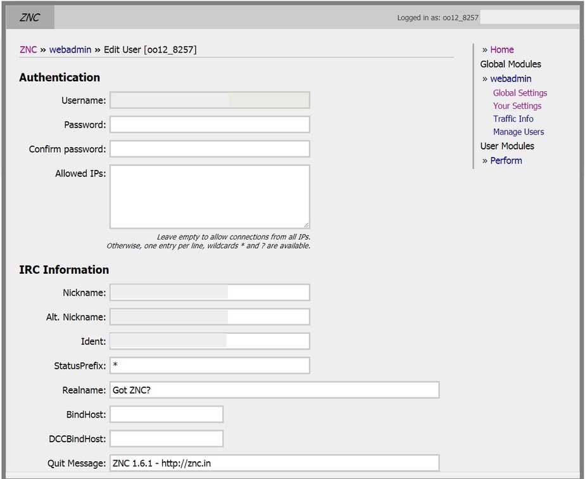The width and height of the screenshot is (585, 479).
Task: Click webadmin in the breadcrumb trail
Action: coord(70,49)
